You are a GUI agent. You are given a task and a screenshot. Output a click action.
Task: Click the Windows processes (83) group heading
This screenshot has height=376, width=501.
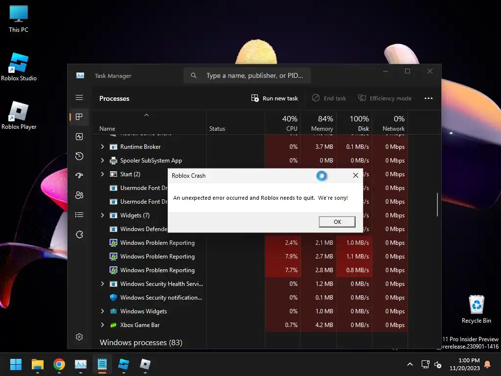[x=141, y=342]
